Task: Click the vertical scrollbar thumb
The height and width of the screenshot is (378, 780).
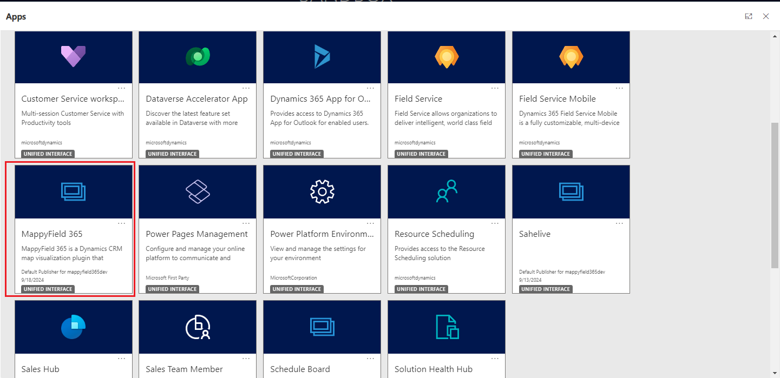Action: point(775,195)
